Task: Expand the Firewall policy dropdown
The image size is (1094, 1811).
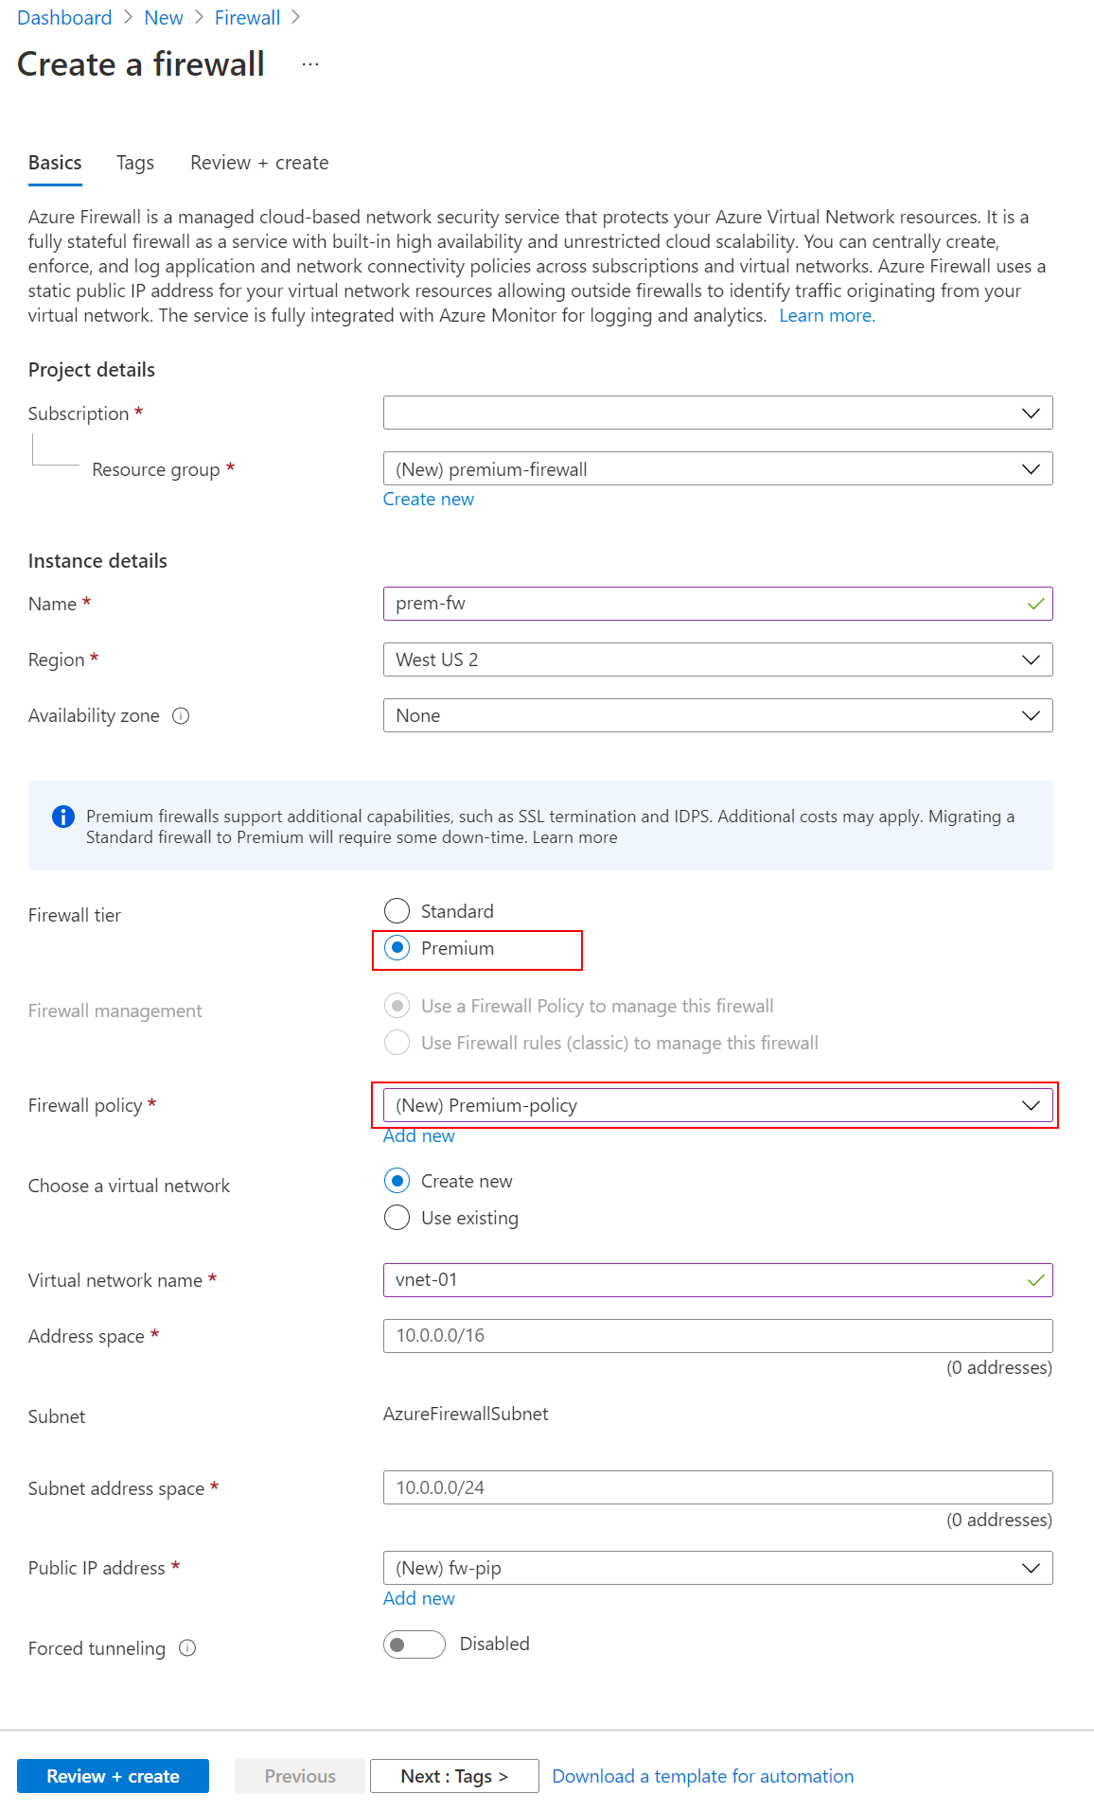Action: pos(717,1105)
